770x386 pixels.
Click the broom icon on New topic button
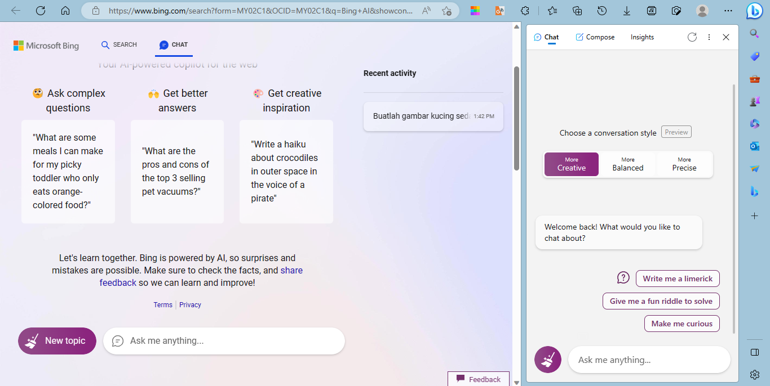[x=34, y=340]
